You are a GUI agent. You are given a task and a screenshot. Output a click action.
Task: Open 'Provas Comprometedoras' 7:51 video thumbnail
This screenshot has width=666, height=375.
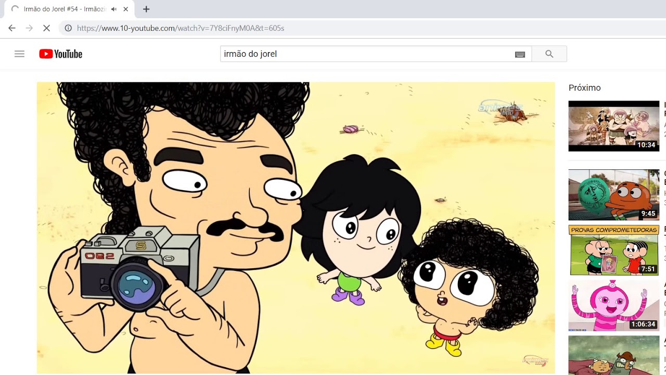click(x=613, y=250)
